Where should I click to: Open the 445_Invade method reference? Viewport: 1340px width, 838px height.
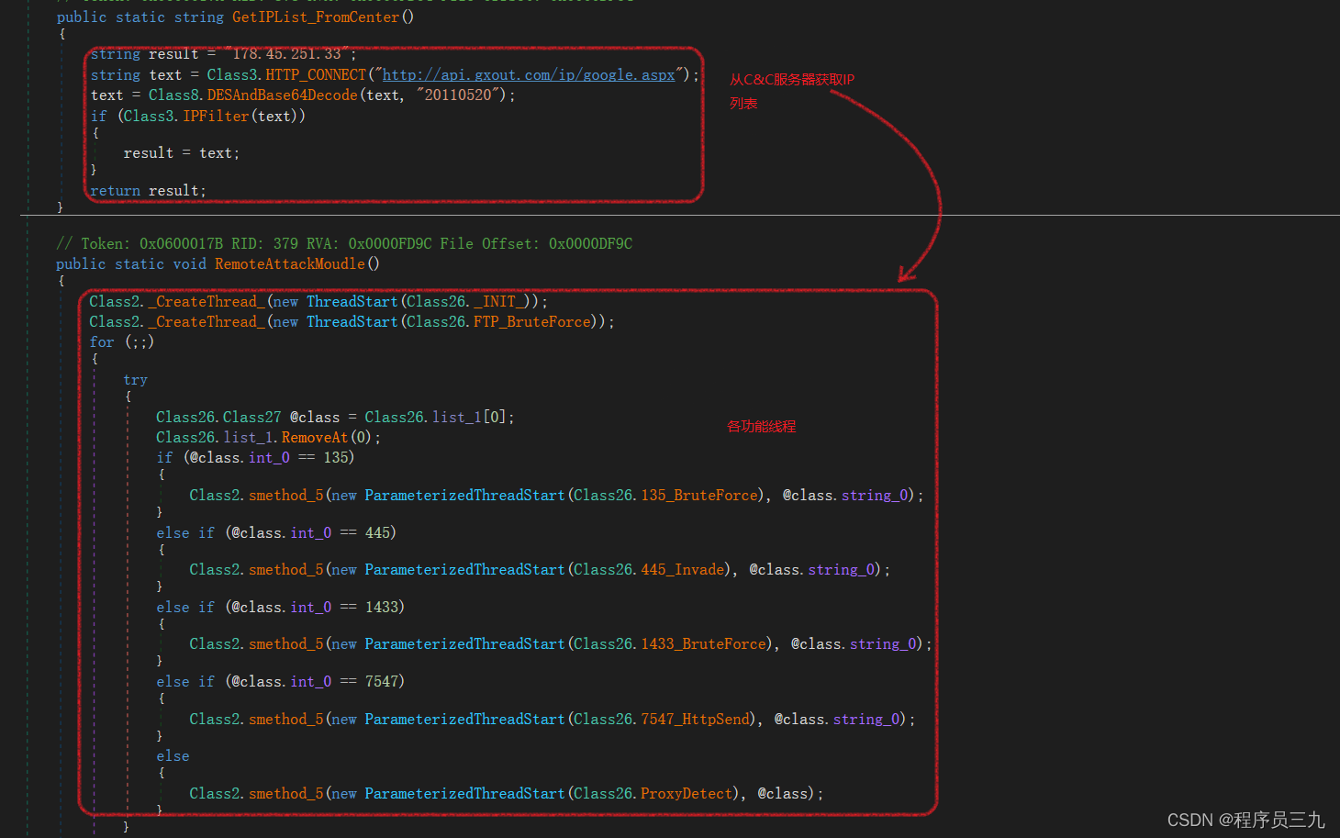point(683,570)
